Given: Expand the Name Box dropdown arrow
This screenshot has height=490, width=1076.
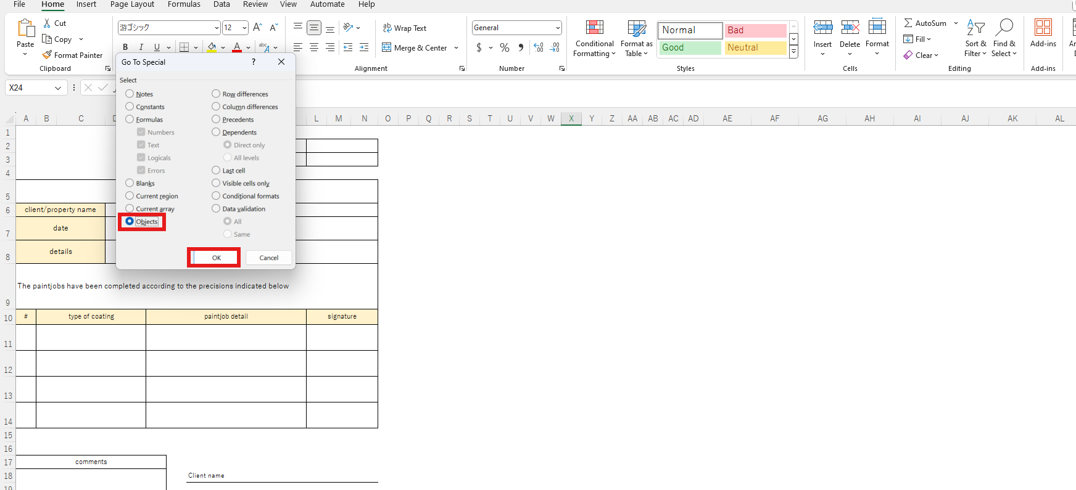Looking at the screenshot, I should point(58,88).
